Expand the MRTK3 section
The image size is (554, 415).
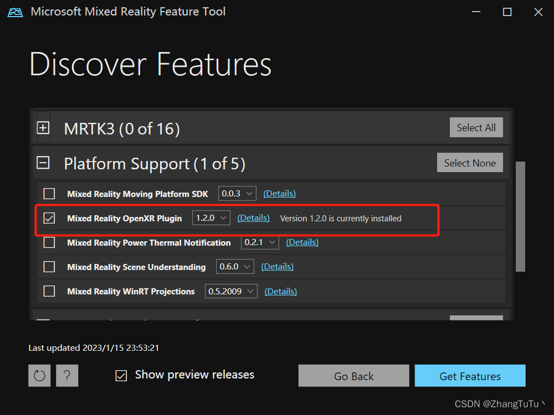43,127
